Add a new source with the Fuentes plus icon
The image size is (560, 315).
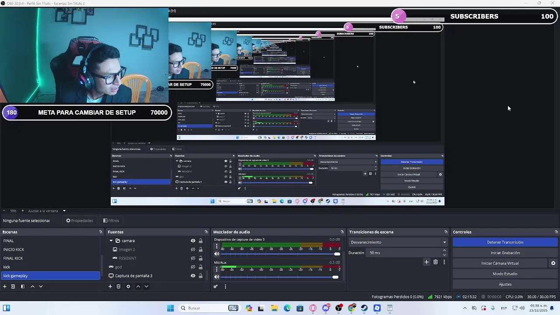point(110,287)
